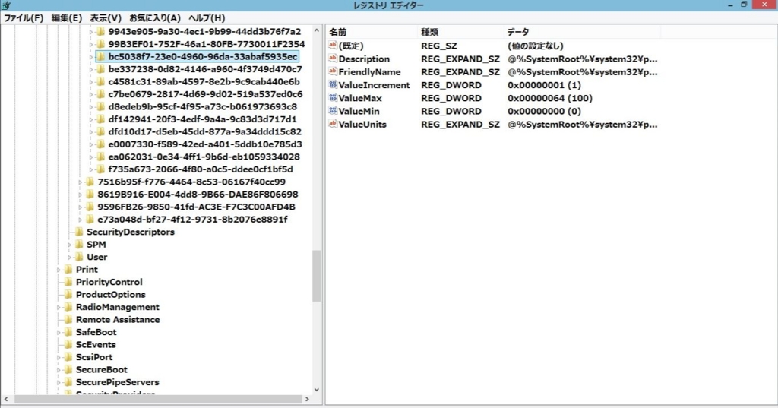Click 0x00000064 (100) data cell
Viewport: 778px width, 408px height.
coord(550,98)
